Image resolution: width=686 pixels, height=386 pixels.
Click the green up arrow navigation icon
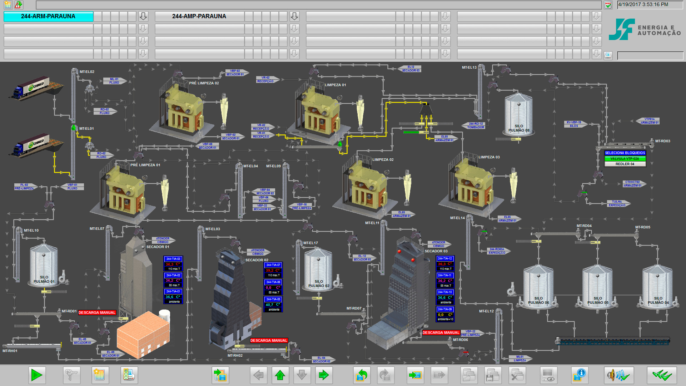click(x=280, y=375)
